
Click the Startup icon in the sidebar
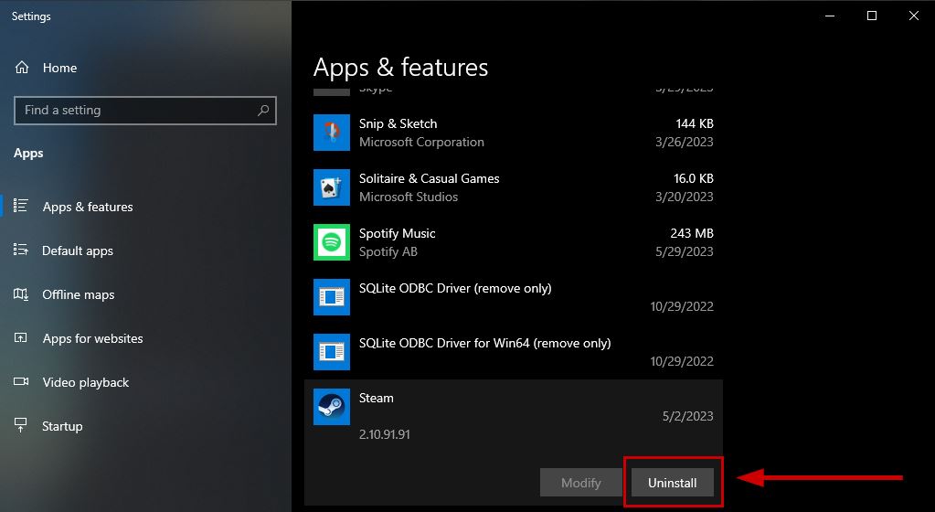click(x=21, y=425)
